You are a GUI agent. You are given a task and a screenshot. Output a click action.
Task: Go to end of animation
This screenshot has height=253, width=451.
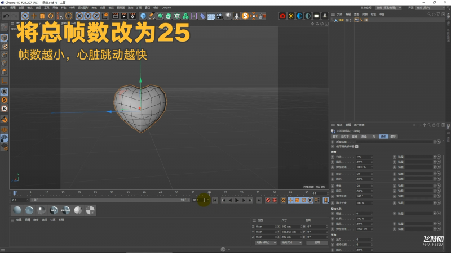pos(259,200)
